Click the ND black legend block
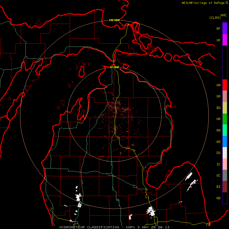This screenshot has width=229, height=229. click(x=225, y=198)
